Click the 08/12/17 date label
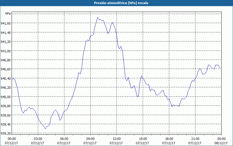 221,143
